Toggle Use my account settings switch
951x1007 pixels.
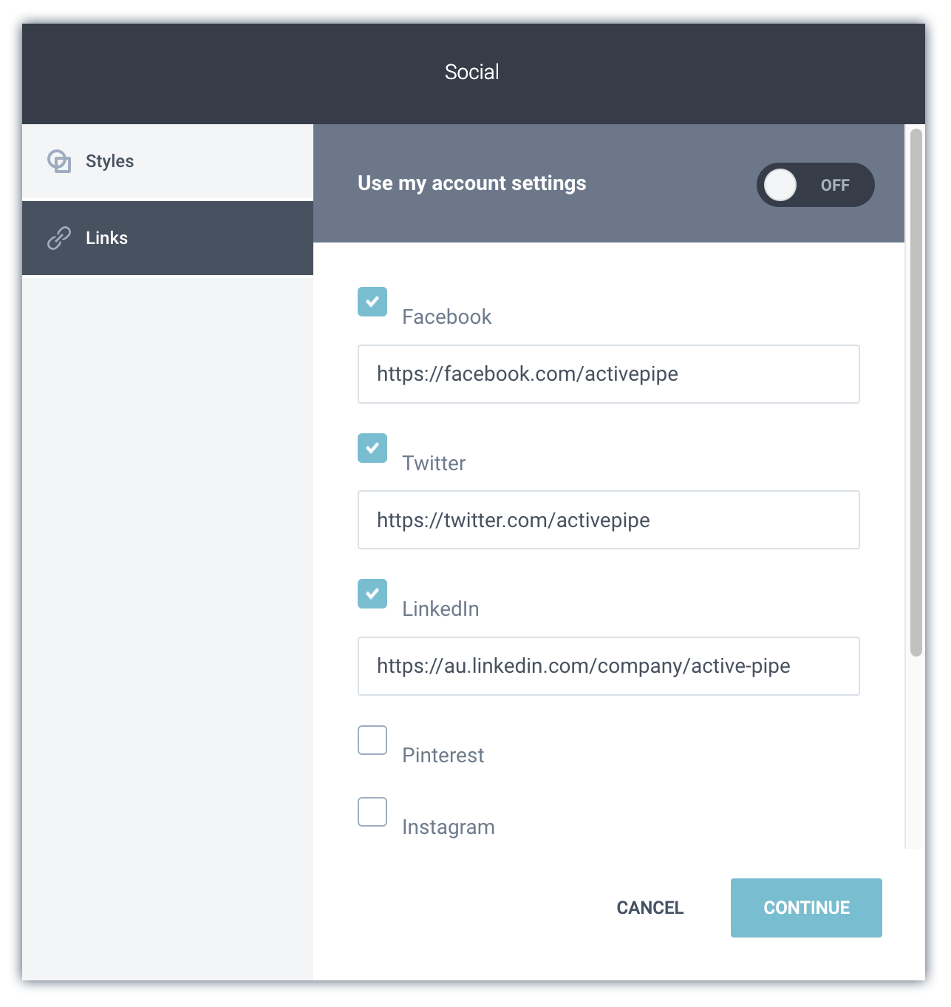815,185
